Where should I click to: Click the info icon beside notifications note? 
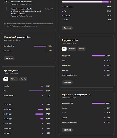click(x=4, y=24)
